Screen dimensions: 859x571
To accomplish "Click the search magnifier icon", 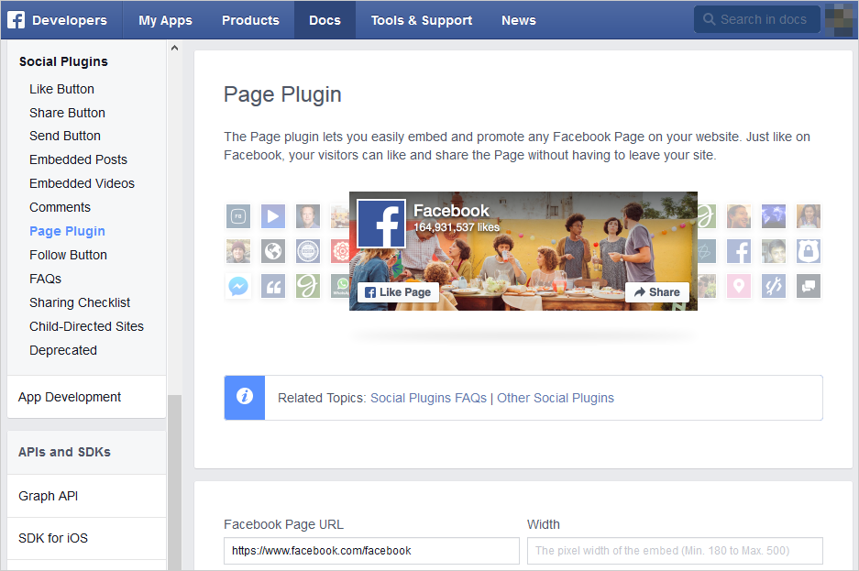I will click(x=709, y=20).
